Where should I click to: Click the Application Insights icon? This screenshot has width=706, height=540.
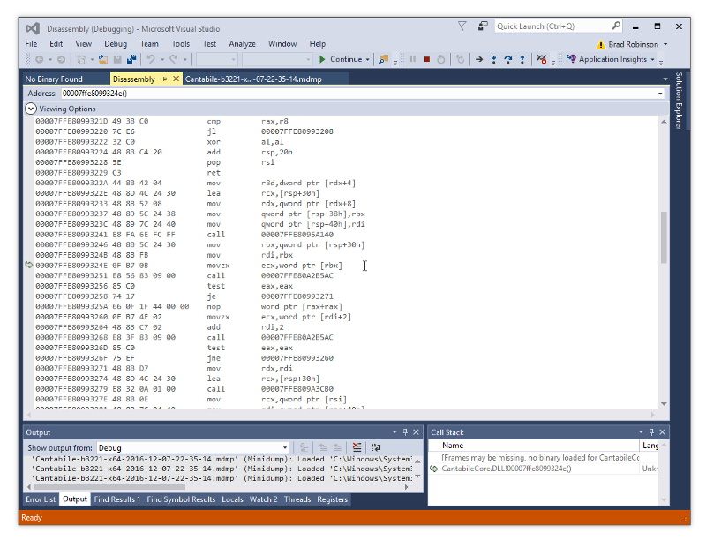(571, 59)
